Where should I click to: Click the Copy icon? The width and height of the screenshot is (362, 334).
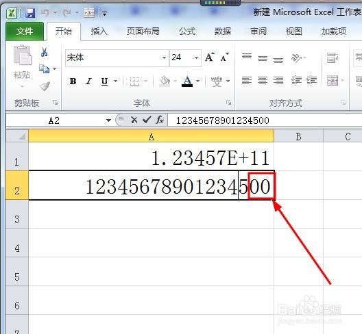pos(44,68)
